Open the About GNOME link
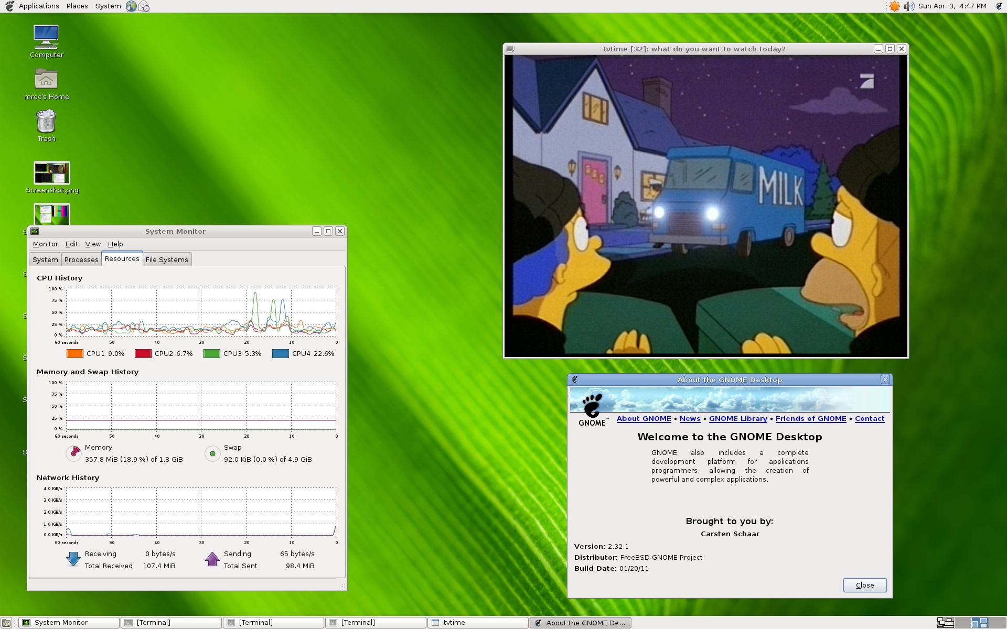 click(x=644, y=419)
